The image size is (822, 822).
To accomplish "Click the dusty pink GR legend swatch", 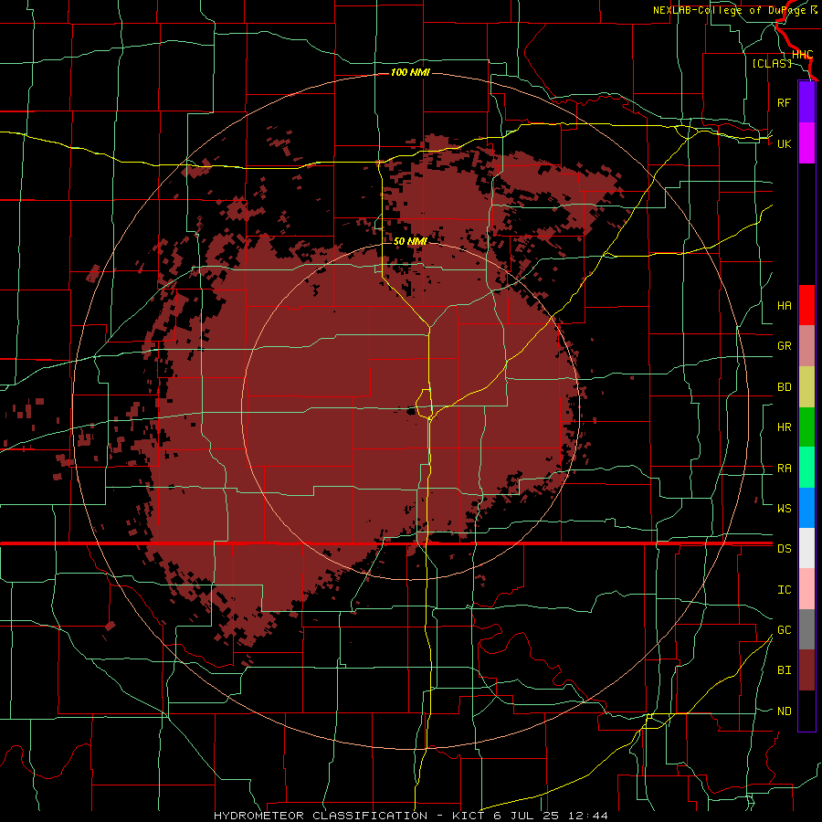I will (x=806, y=345).
